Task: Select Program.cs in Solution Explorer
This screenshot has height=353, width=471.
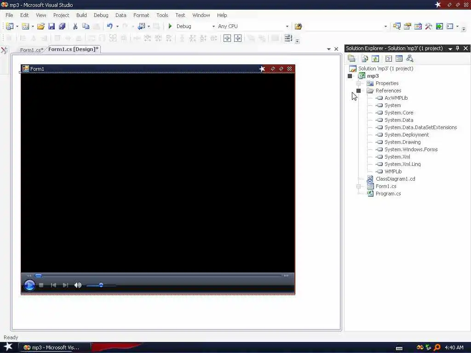Action: [388, 194]
